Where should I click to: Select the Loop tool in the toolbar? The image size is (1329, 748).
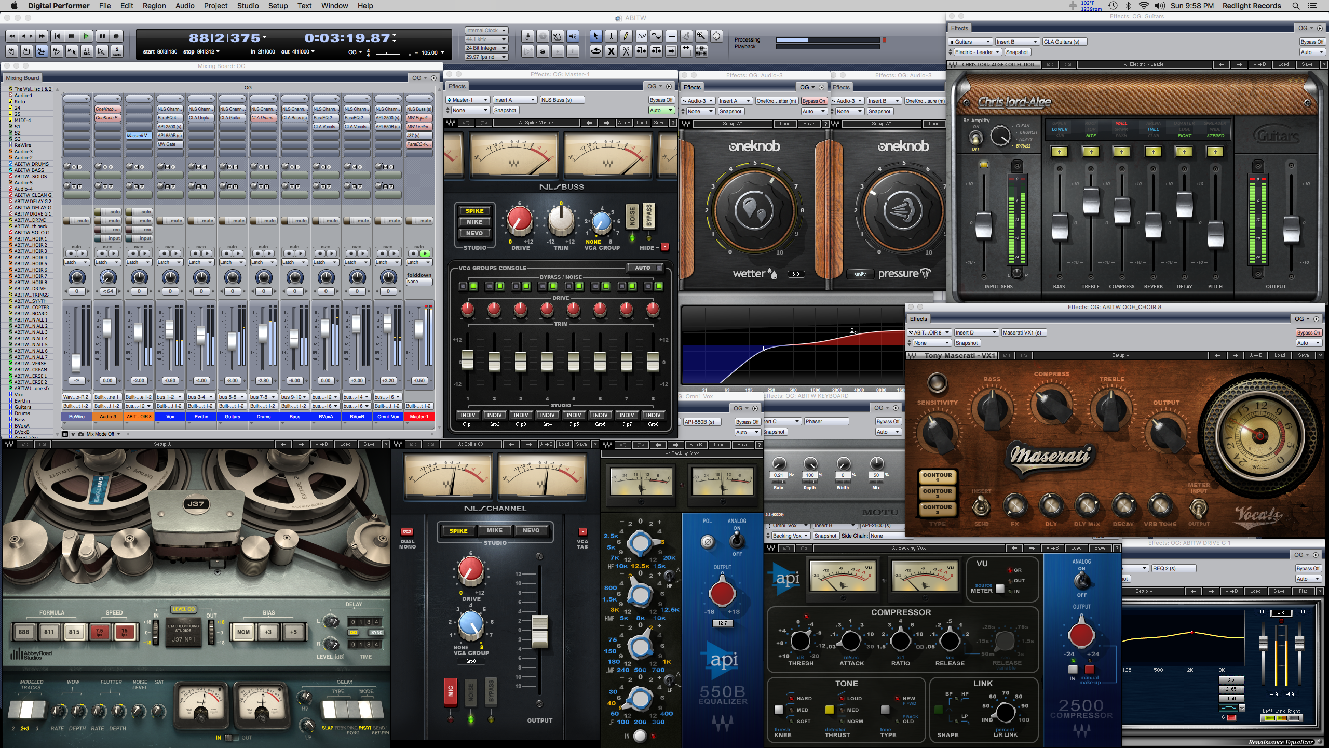click(596, 51)
